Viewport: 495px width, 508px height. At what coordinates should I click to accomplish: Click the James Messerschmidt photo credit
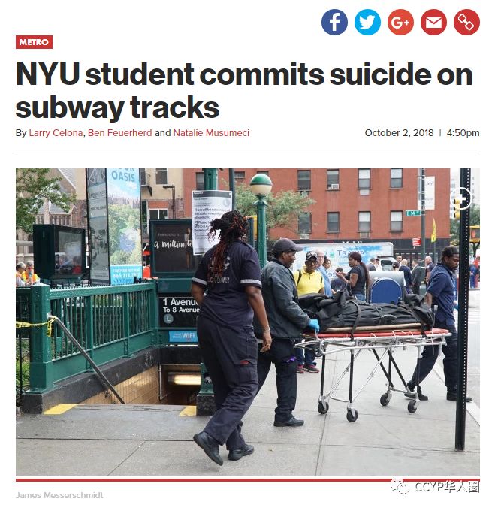click(59, 495)
